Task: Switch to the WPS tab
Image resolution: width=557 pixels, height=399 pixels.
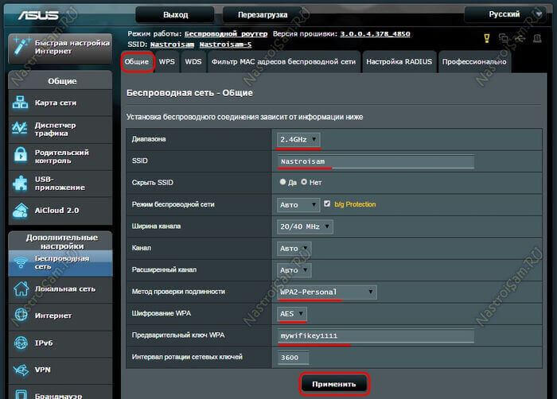Action: (167, 62)
